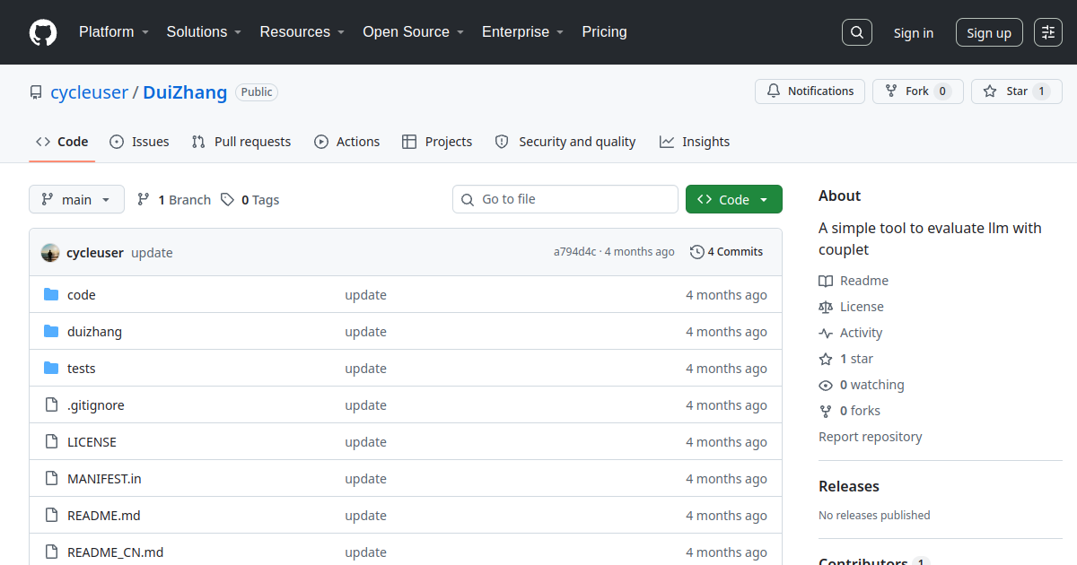The image size is (1077, 565).
Task: Click the Sign in link
Action: [x=914, y=33]
